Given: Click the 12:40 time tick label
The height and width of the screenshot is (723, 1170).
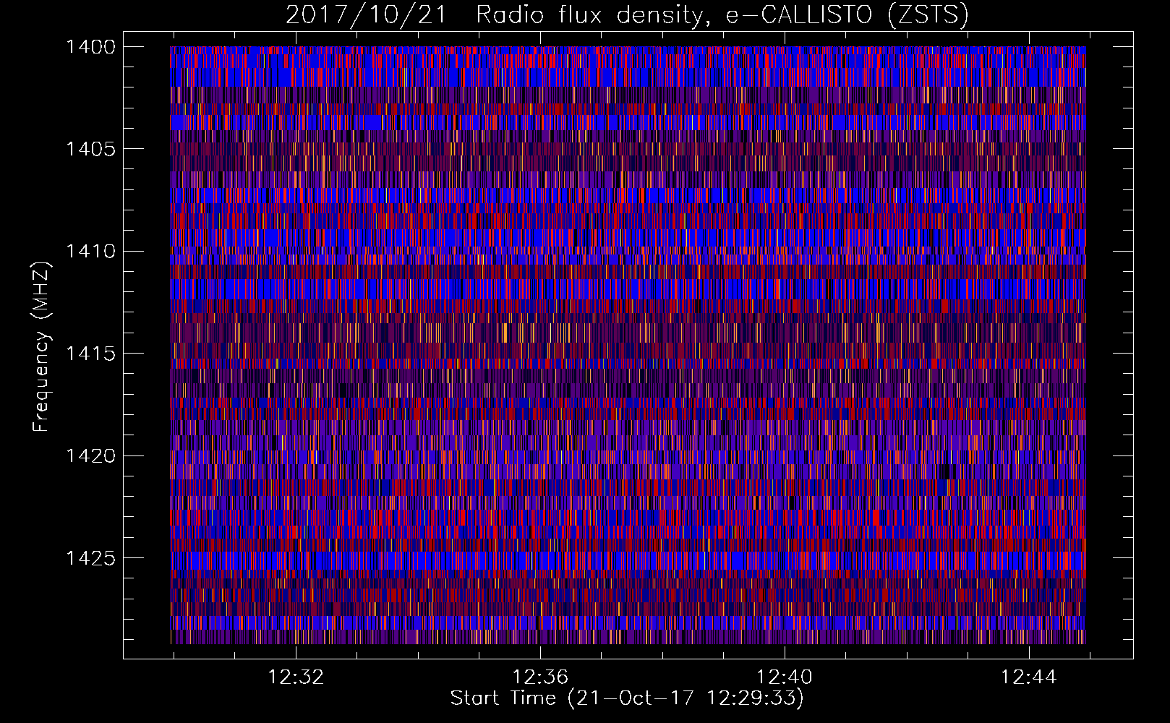Looking at the screenshot, I should (x=785, y=677).
